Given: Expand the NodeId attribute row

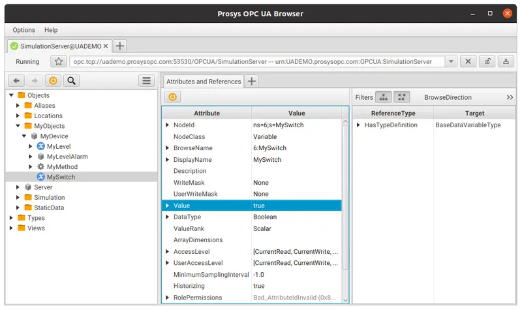Looking at the screenshot, I should click(168, 125).
